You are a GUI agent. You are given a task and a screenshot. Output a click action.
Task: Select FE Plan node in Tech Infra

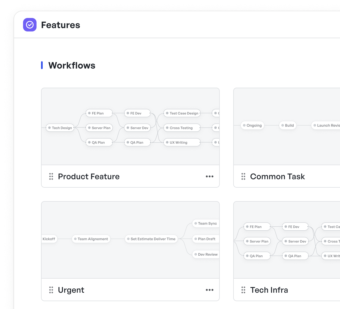pos(257,227)
